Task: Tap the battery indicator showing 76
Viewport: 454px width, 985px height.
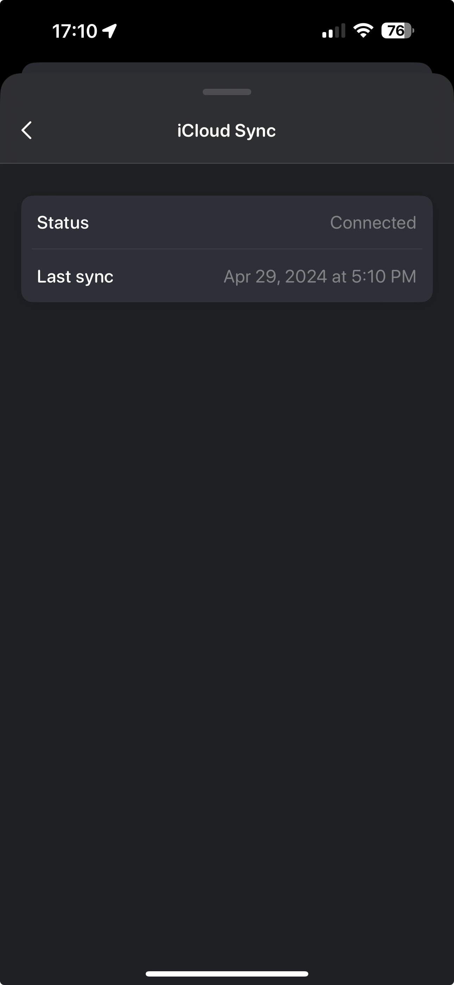Action: (397, 31)
